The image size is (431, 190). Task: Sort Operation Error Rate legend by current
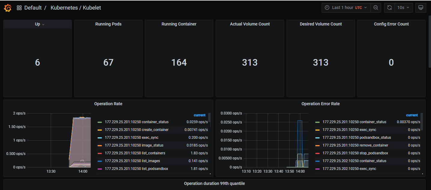point(412,115)
